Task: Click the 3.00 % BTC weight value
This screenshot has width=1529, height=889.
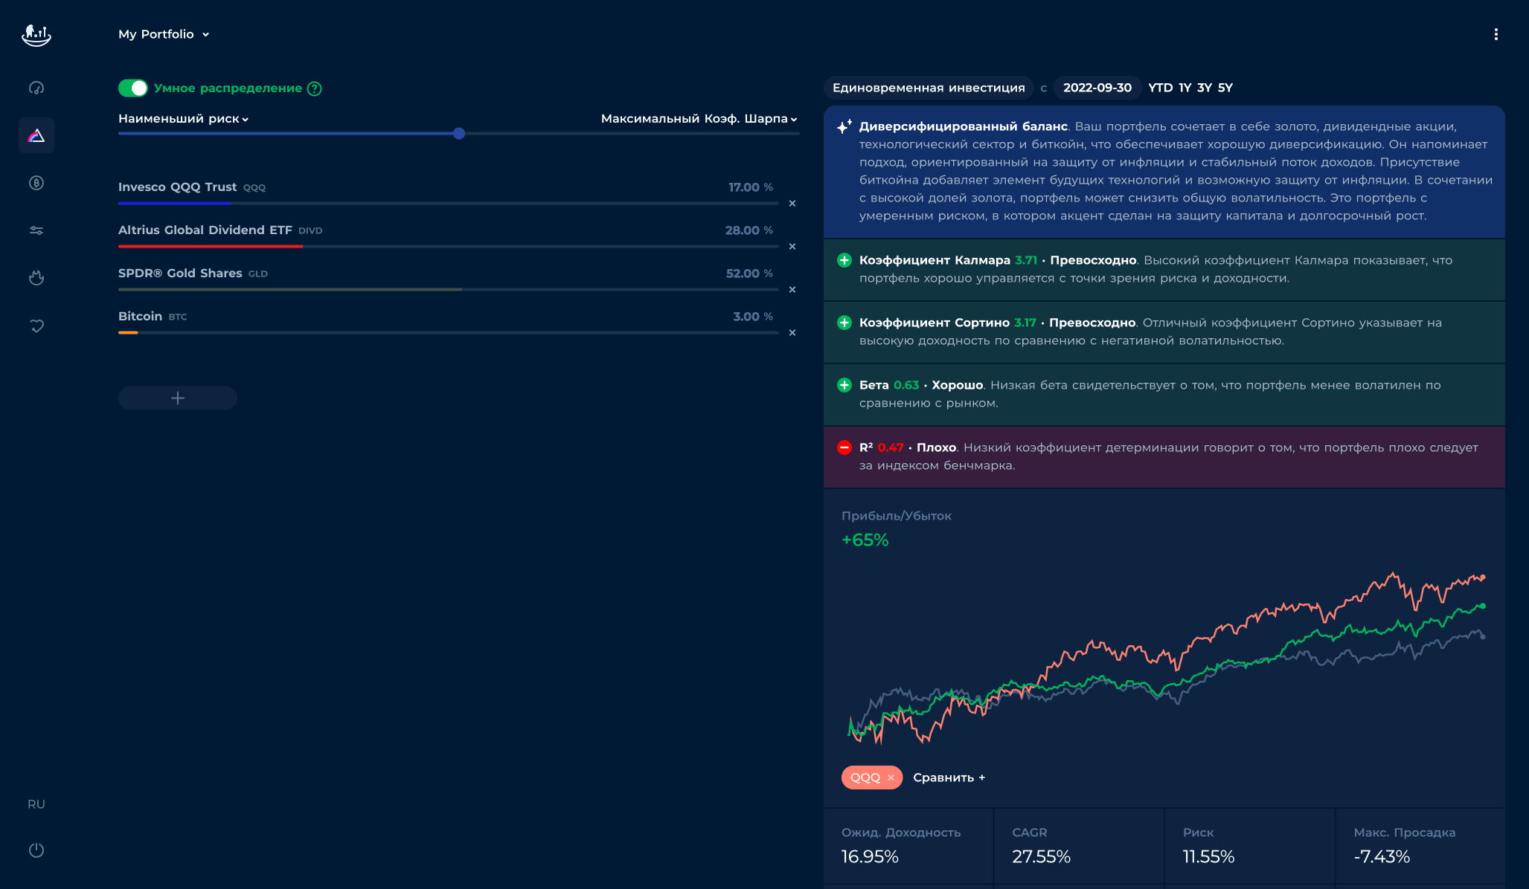Action: [753, 317]
